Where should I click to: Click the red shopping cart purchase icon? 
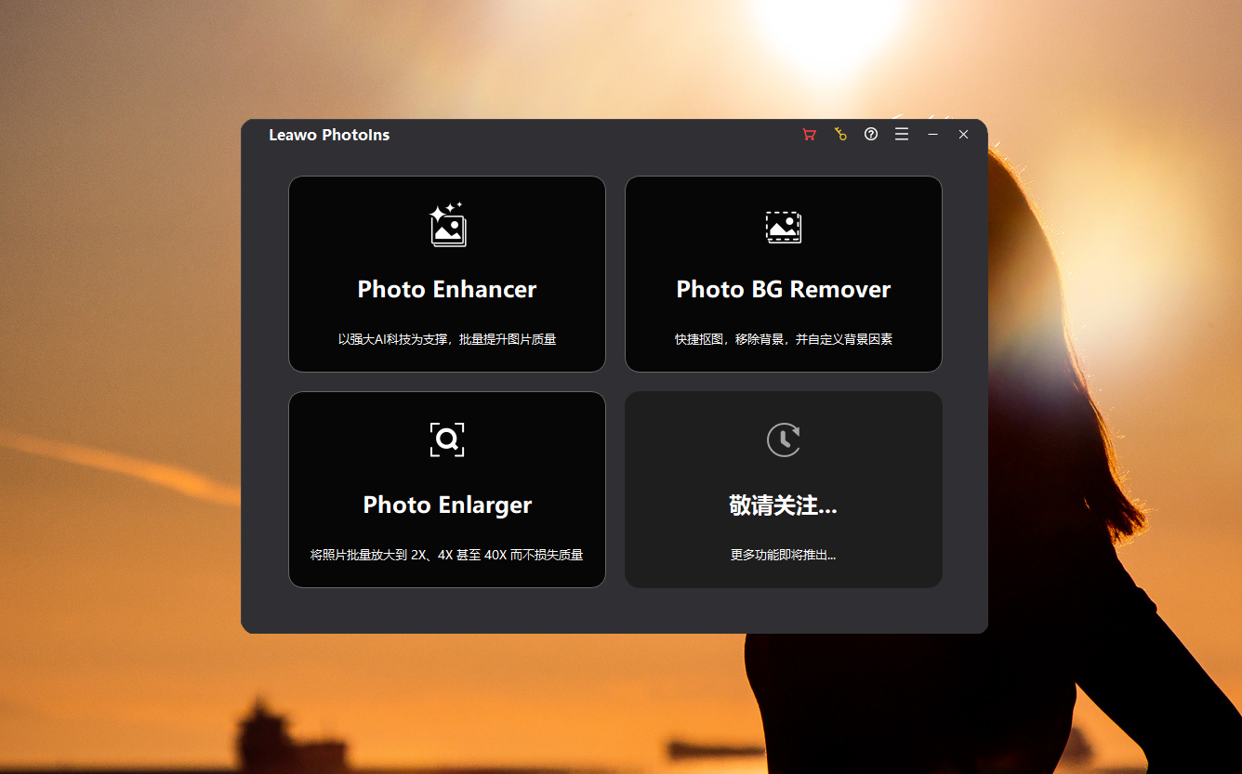click(x=810, y=135)
